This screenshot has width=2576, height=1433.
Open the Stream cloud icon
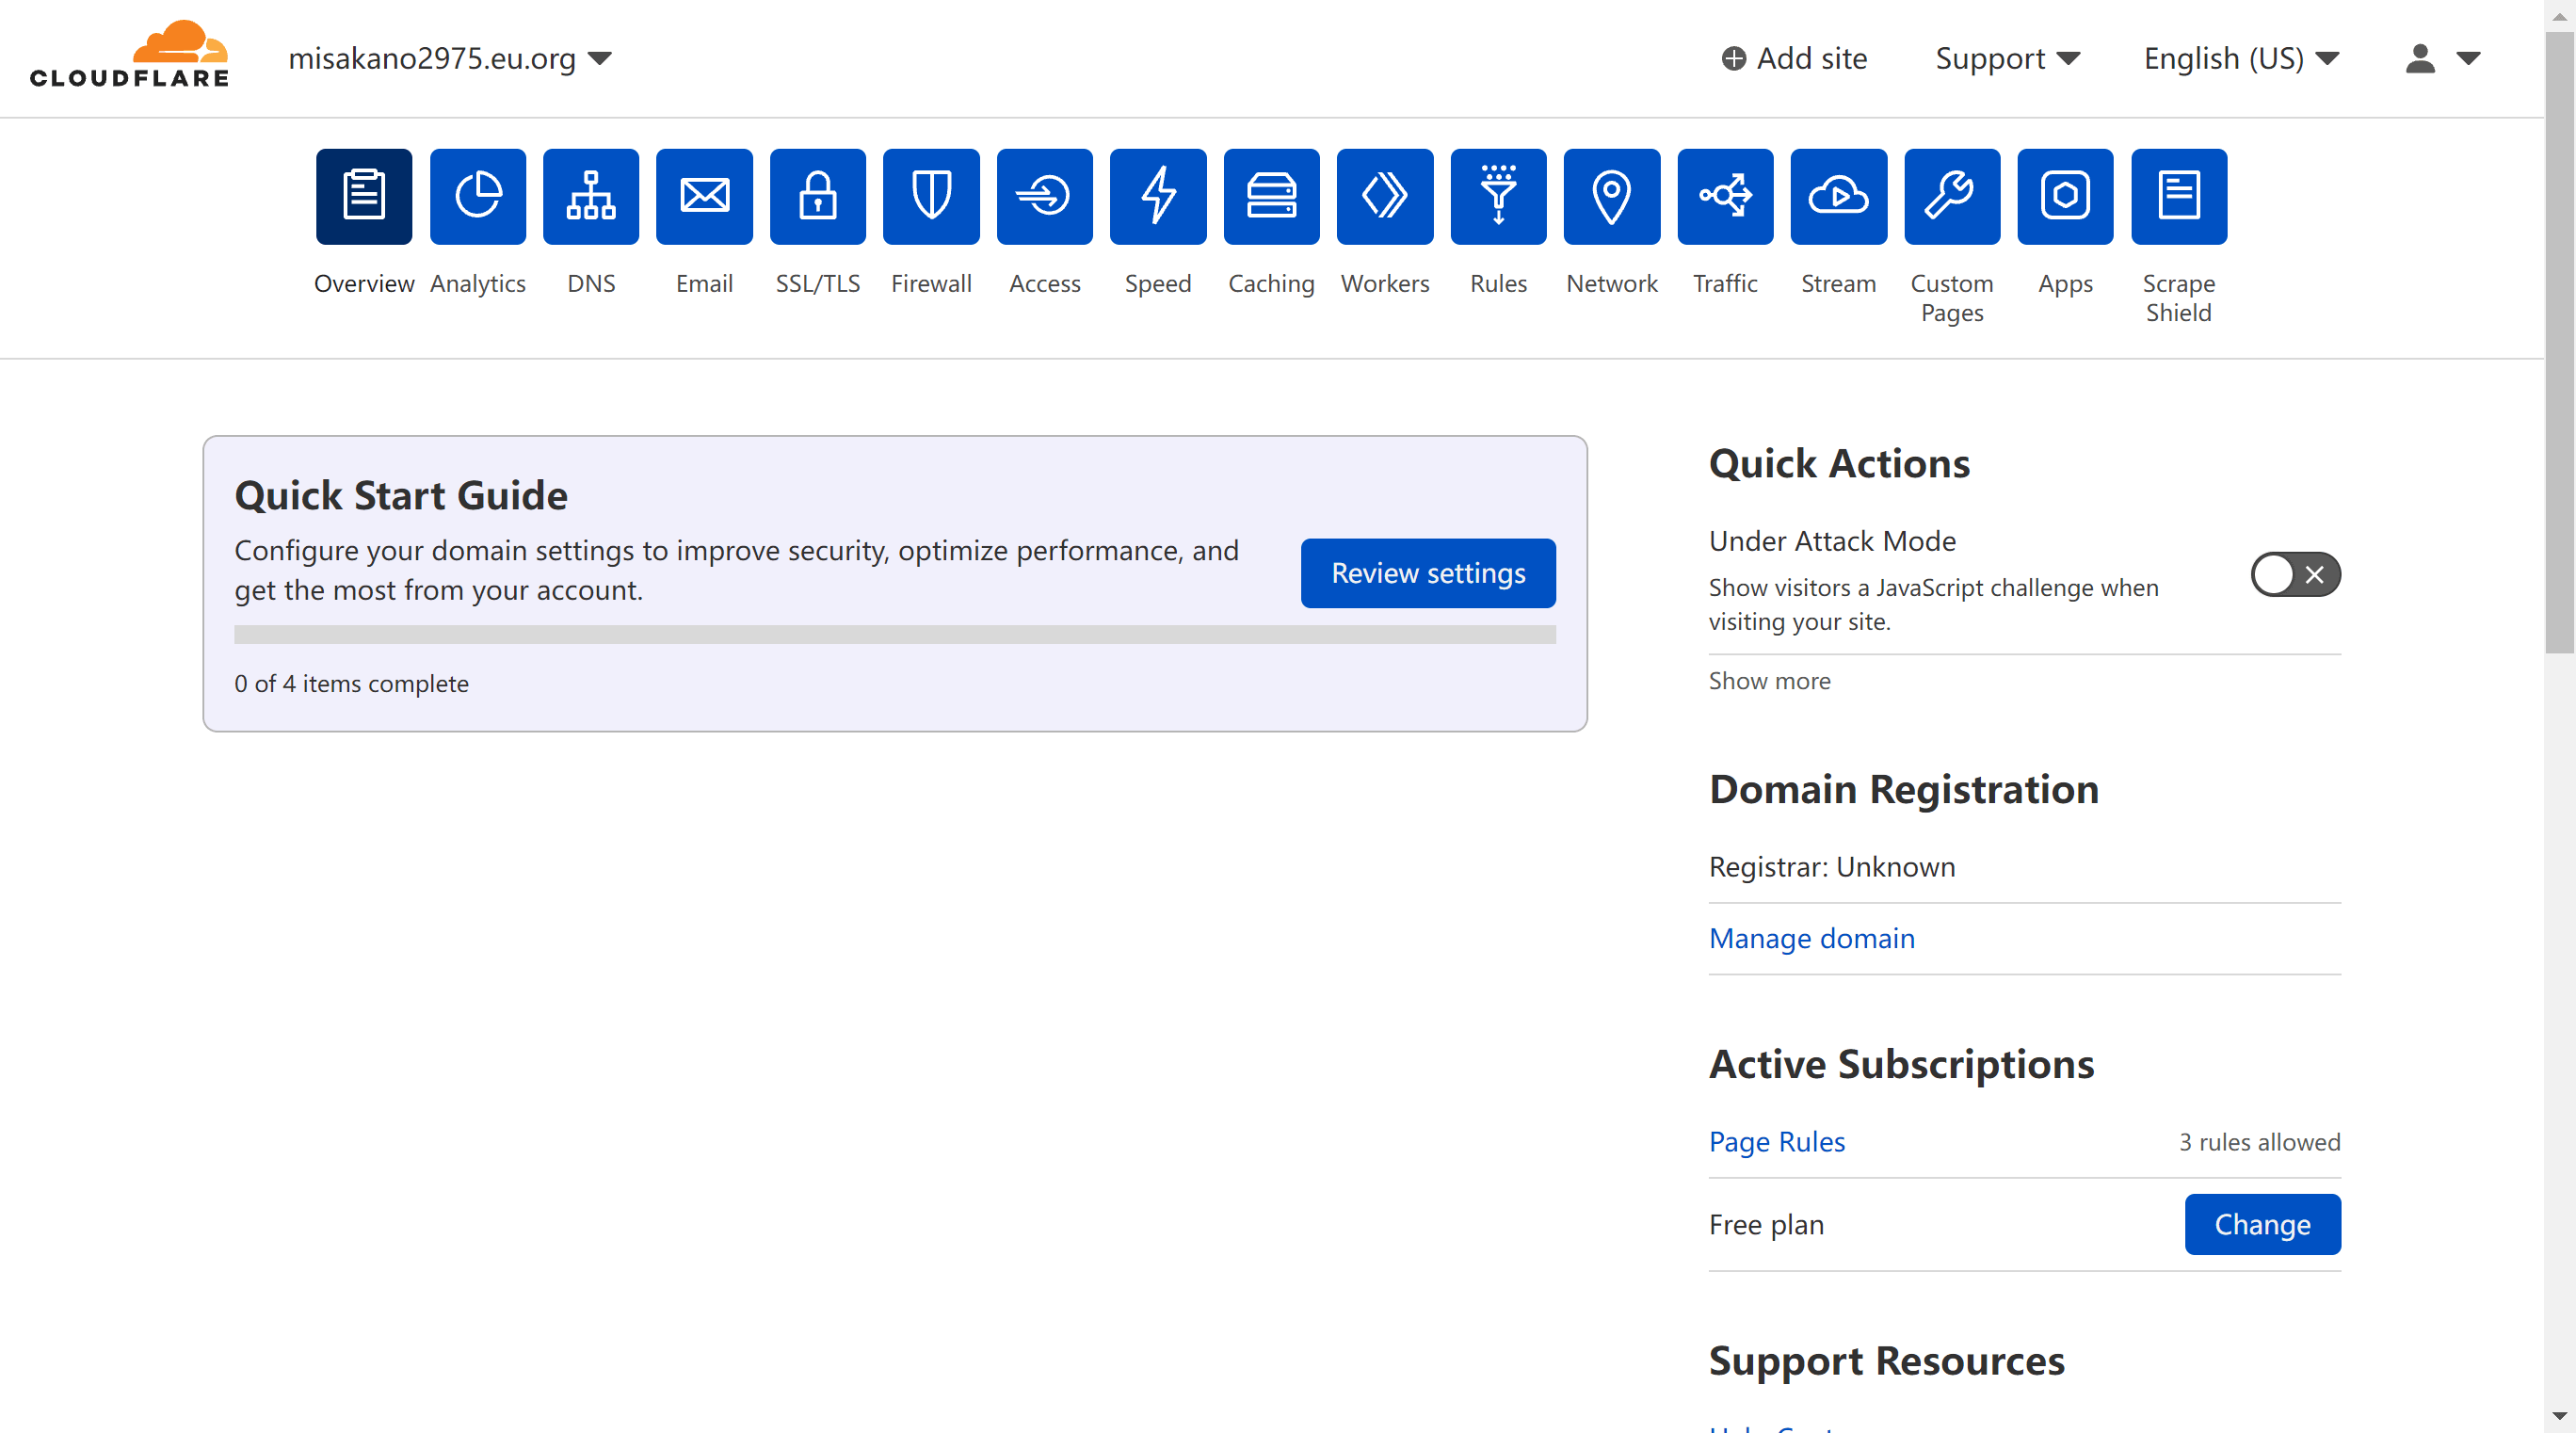[1838, 196]
